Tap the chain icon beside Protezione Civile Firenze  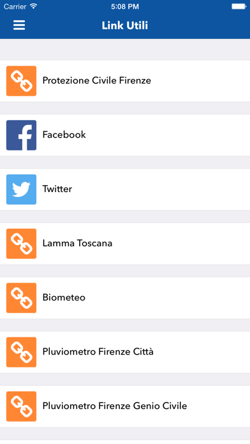point(21,81)
